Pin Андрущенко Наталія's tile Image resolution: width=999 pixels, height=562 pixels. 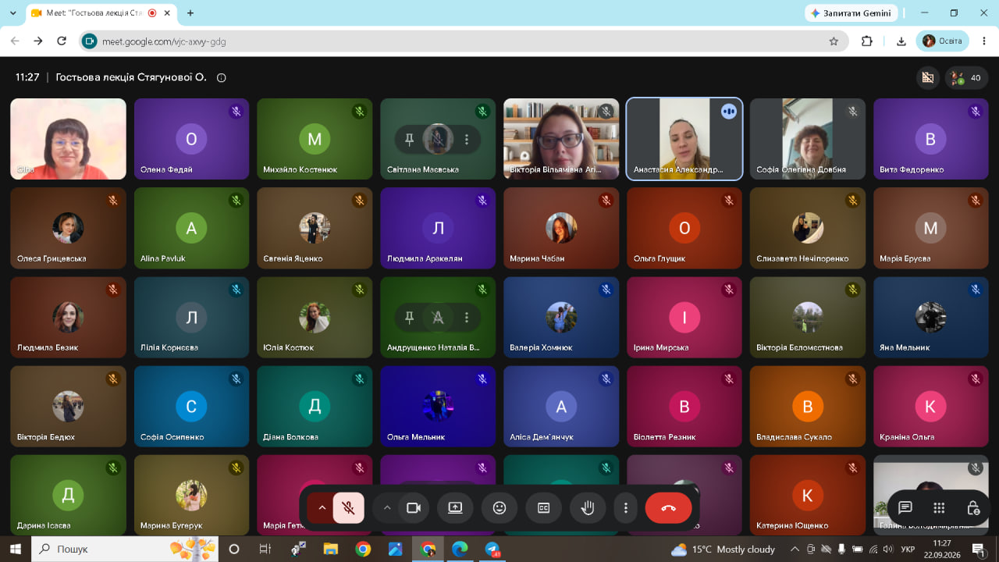coord(409,318)
